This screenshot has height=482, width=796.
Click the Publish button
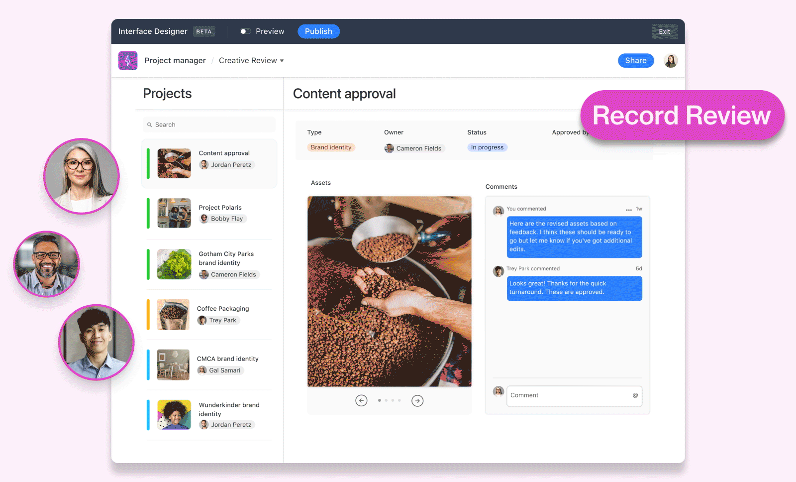coord(318,31)
